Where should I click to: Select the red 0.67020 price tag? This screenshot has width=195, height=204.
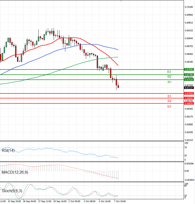click(189, 94)
